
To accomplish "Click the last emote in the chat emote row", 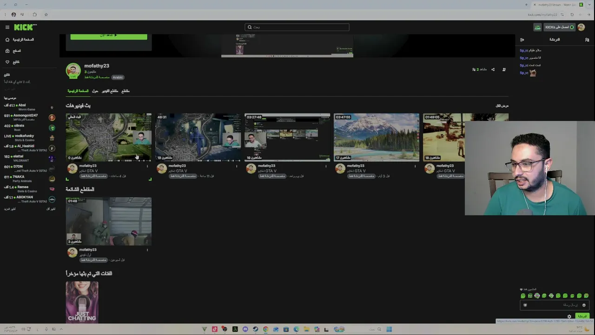I will click(x=586, y=296).
